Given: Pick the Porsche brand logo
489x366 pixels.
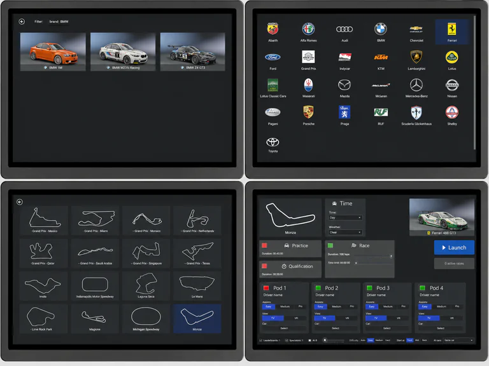Looking at the screenshot, I should click(x=308, y=112).
